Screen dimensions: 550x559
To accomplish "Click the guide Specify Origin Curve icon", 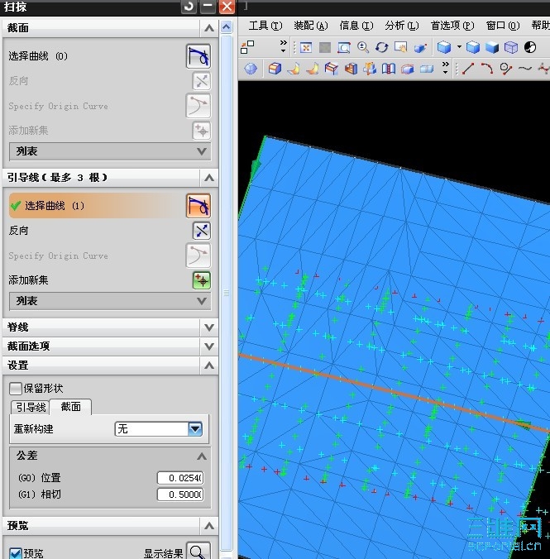I will click(198, 256).
